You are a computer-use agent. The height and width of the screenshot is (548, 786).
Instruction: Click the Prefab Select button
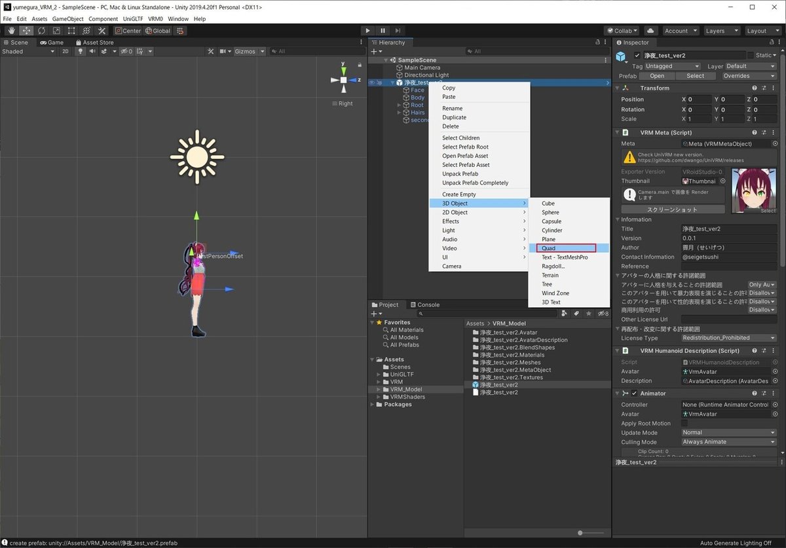click(696, 76)
